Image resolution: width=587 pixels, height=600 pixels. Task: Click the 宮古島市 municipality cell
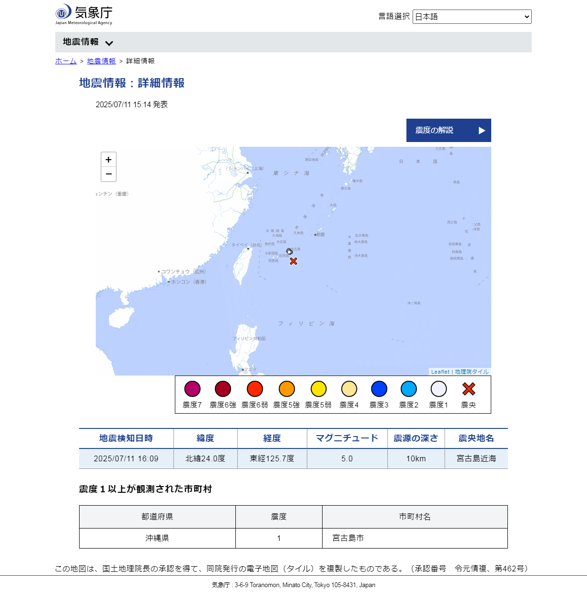(x=415, y=538)
